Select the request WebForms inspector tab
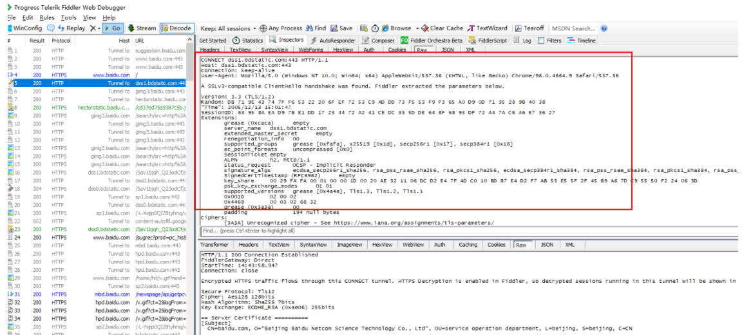The image size is (742, 335). pyautogui.click(x=310, y=49)
